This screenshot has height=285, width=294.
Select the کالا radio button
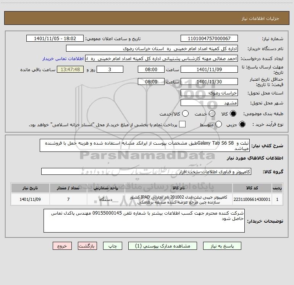click(233, 114)
